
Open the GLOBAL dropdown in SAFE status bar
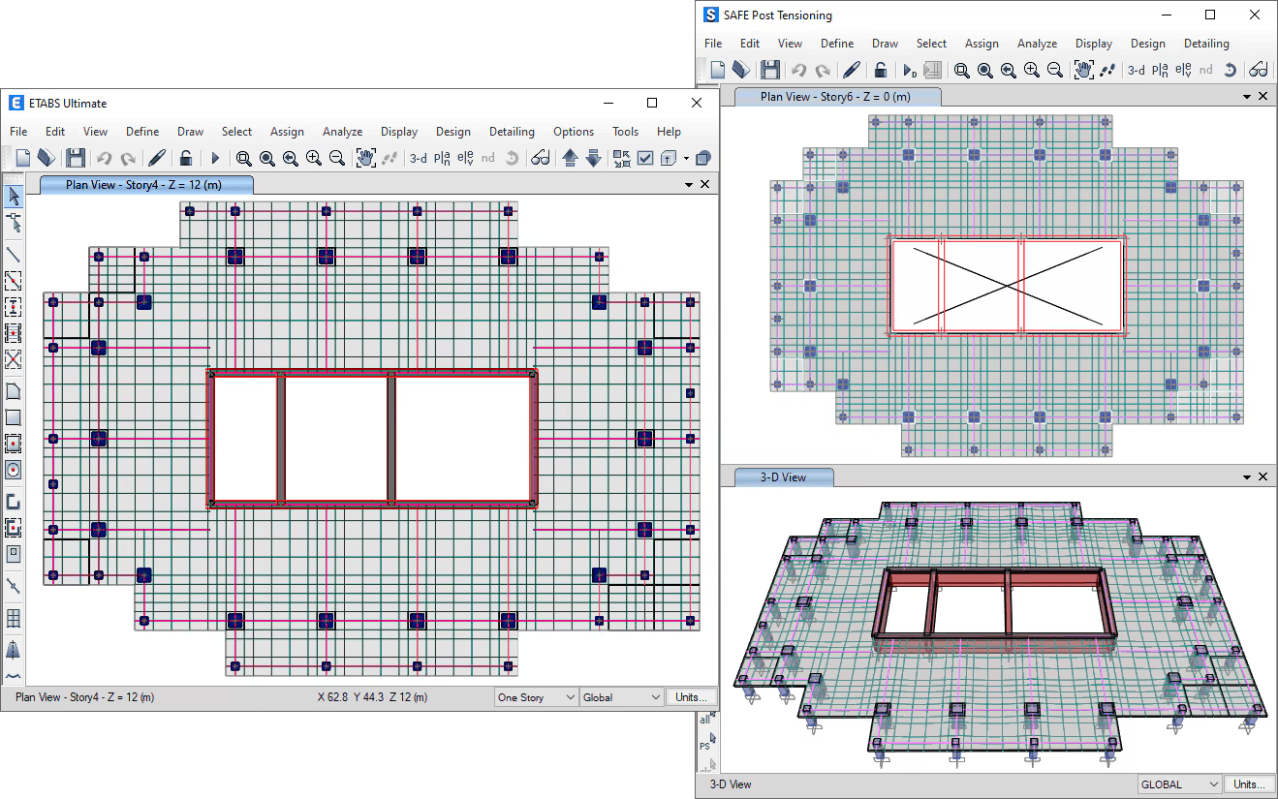pos(1179,784)
